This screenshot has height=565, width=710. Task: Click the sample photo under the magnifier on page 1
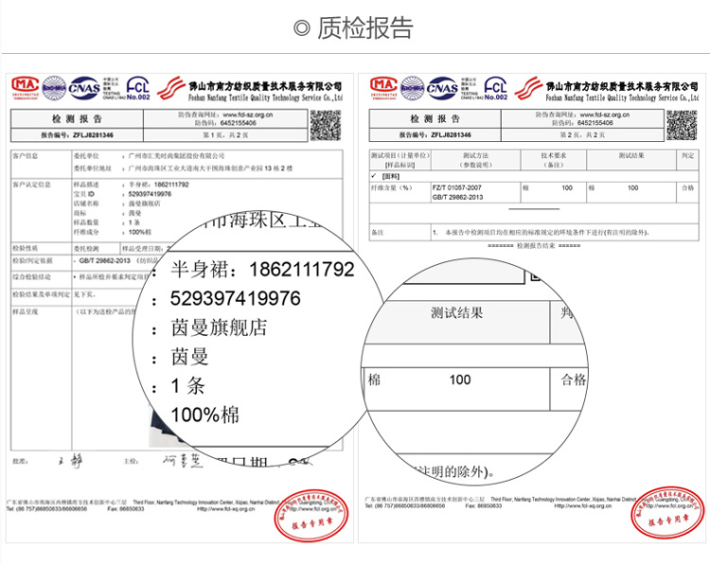click(x=166, y=428)
